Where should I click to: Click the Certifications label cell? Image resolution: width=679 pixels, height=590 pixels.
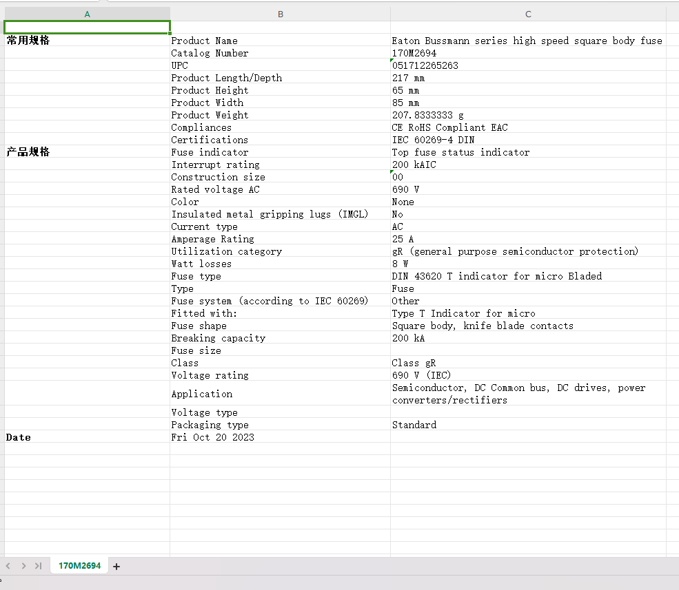coord(280,140)
